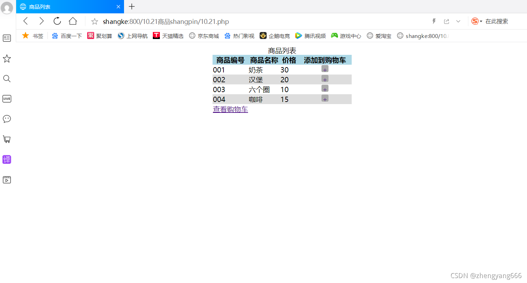Click the 汉堡 product name
Viewport: 527px width, 283px height.
tap(256, 80)
